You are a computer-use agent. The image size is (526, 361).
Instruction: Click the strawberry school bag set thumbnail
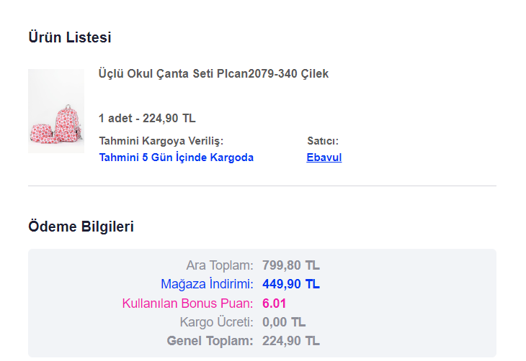[x=56, y=111]
